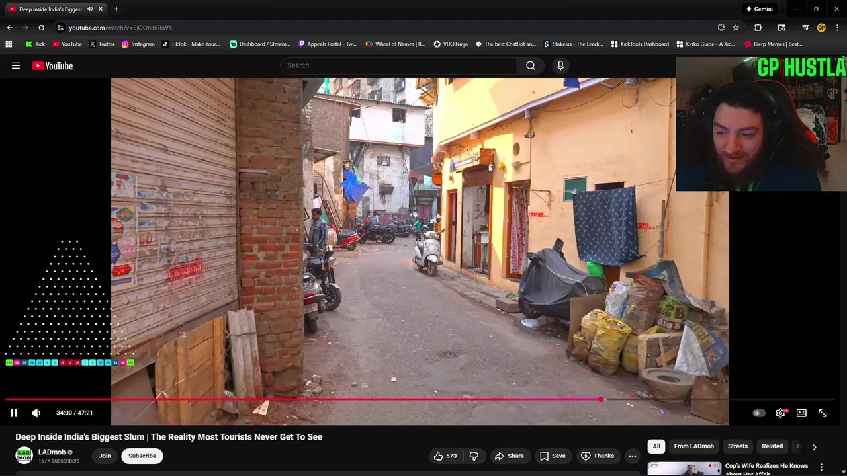This screenshot has height=476, width=847.
Task: Open the apps grid in bookmarks bar
Action: pos(9,44)
